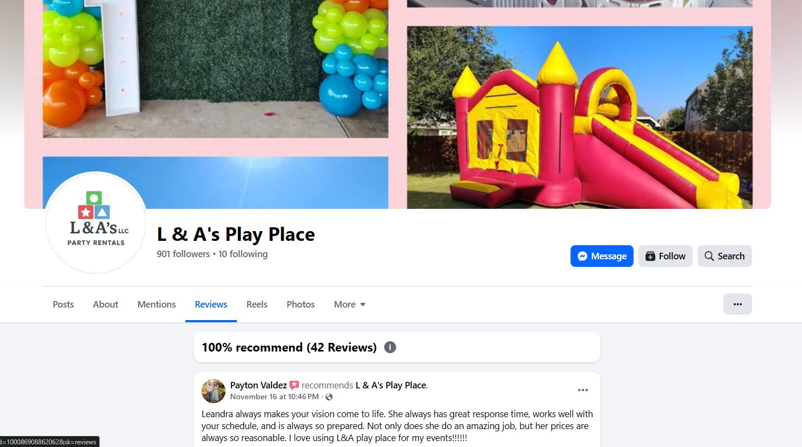Image resolution: width=802 pixels, height=447 pixels.
Task: Open Payton Valdez's profile name link
Action: click(x=258, y=385)
